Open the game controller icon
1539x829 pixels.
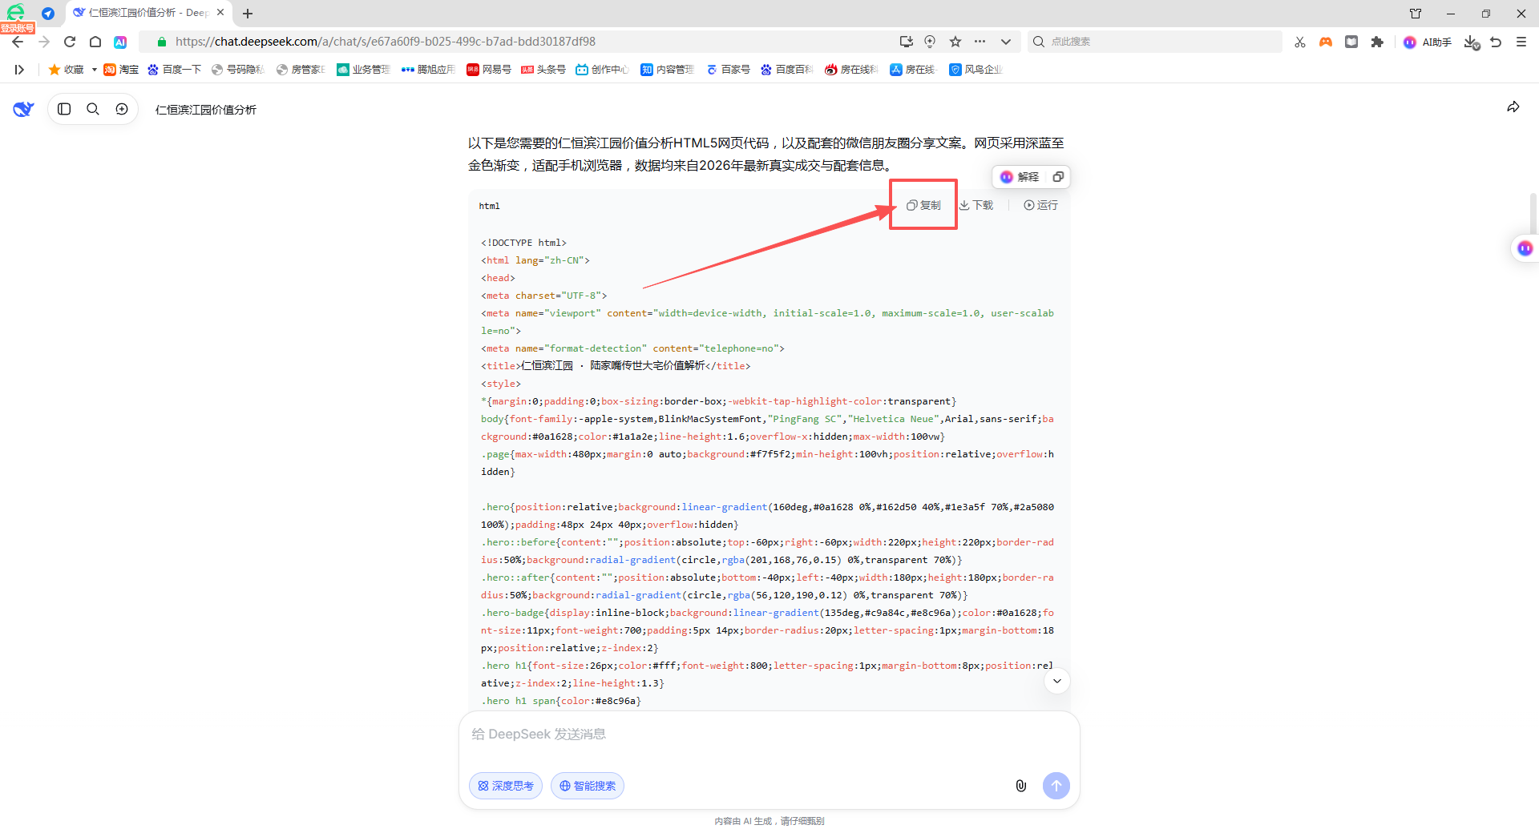coord(1326,42)
